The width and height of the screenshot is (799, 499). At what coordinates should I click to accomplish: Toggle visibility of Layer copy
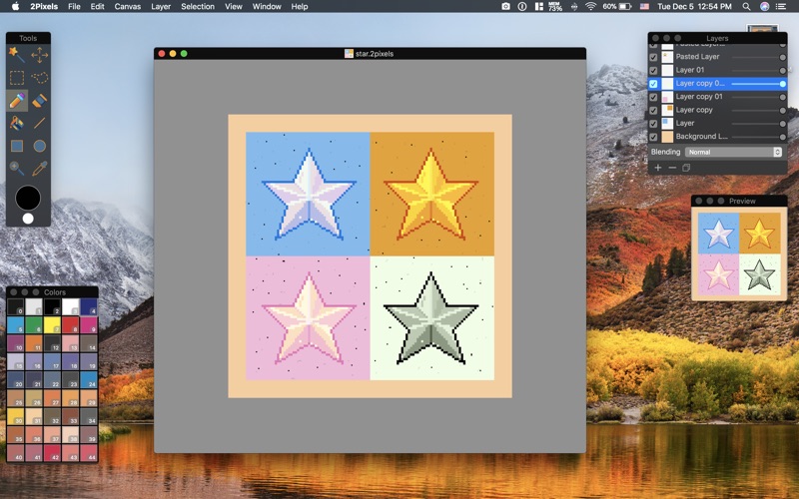coord(653,110)
